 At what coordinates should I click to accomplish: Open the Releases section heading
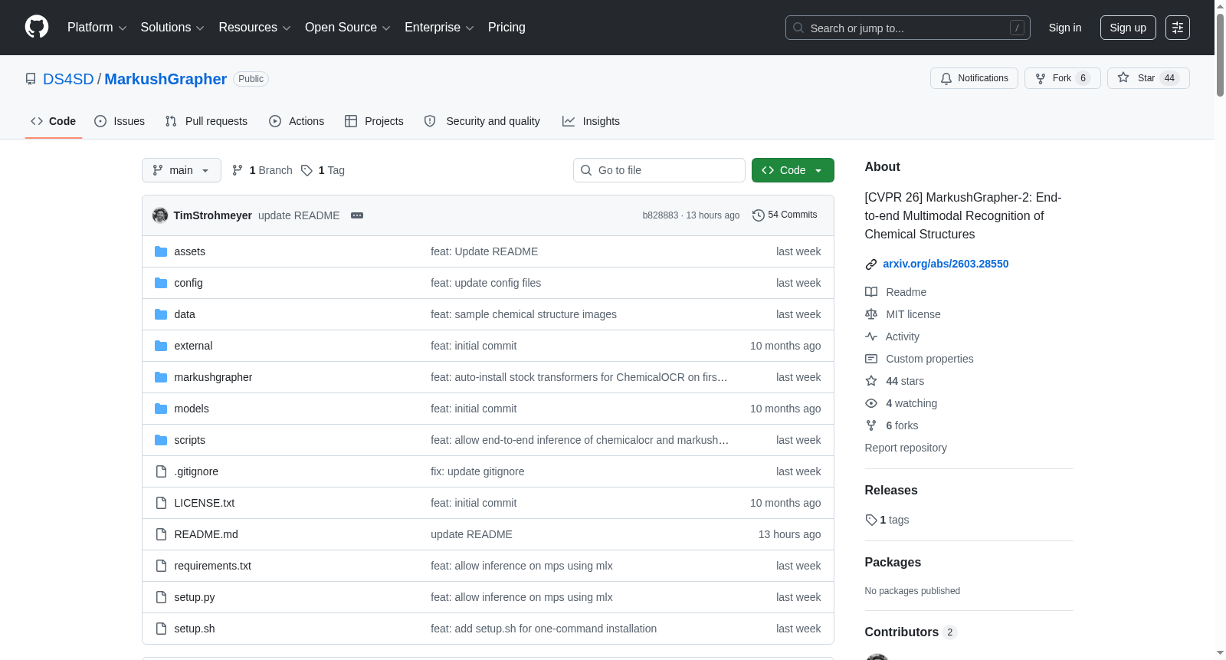point(891,491)
